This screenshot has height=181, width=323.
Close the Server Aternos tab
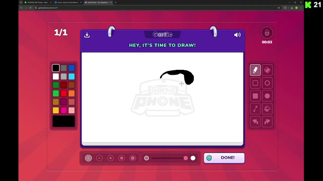pos(81,3)
